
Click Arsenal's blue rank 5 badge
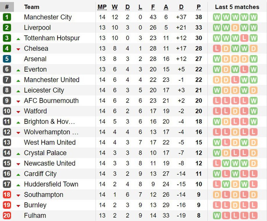coord(7,59)
